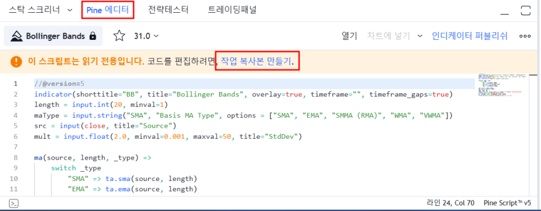Viewport: 541px width, 211px height.
Task: Click 인디케이터 퍼블리쉬
Action: 469,36
